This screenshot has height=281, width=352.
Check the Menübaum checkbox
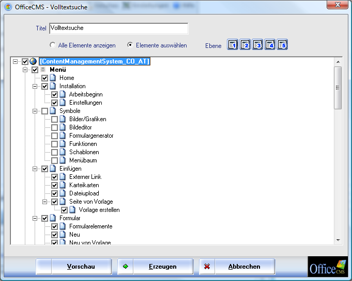(x=55, y=160)
